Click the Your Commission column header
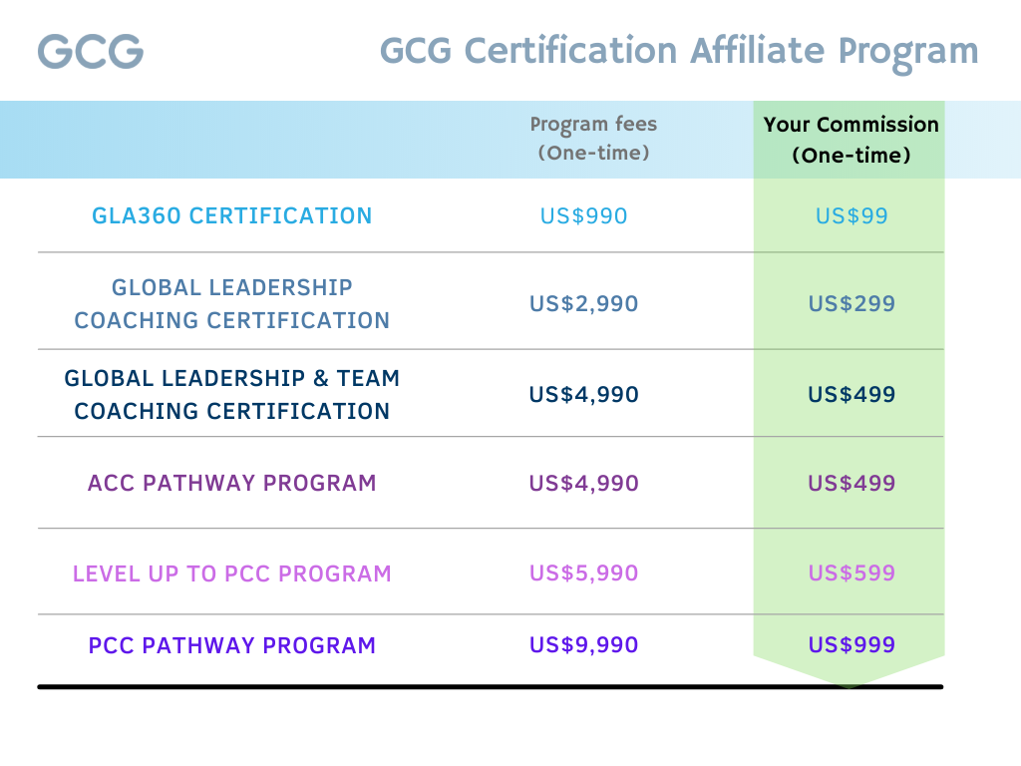The width and height of the screenshot is (1021, 766). [851, 140]
